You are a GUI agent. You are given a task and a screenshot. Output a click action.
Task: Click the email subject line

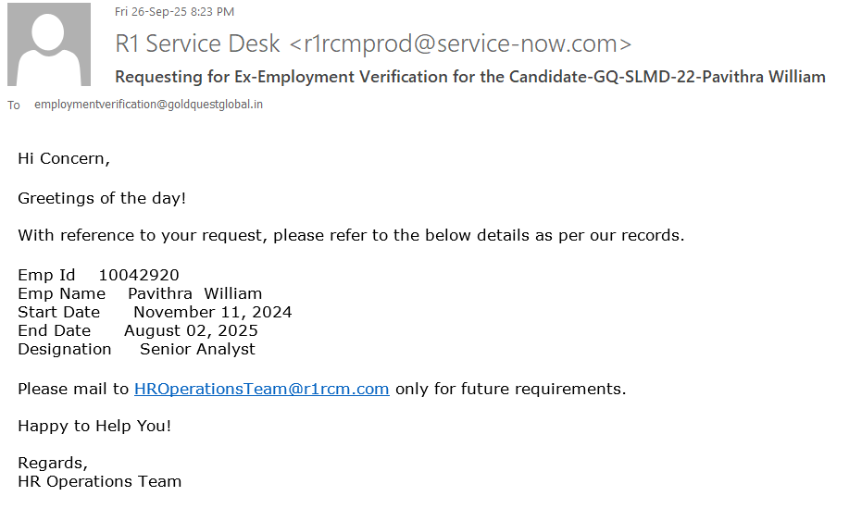point(469,77)
